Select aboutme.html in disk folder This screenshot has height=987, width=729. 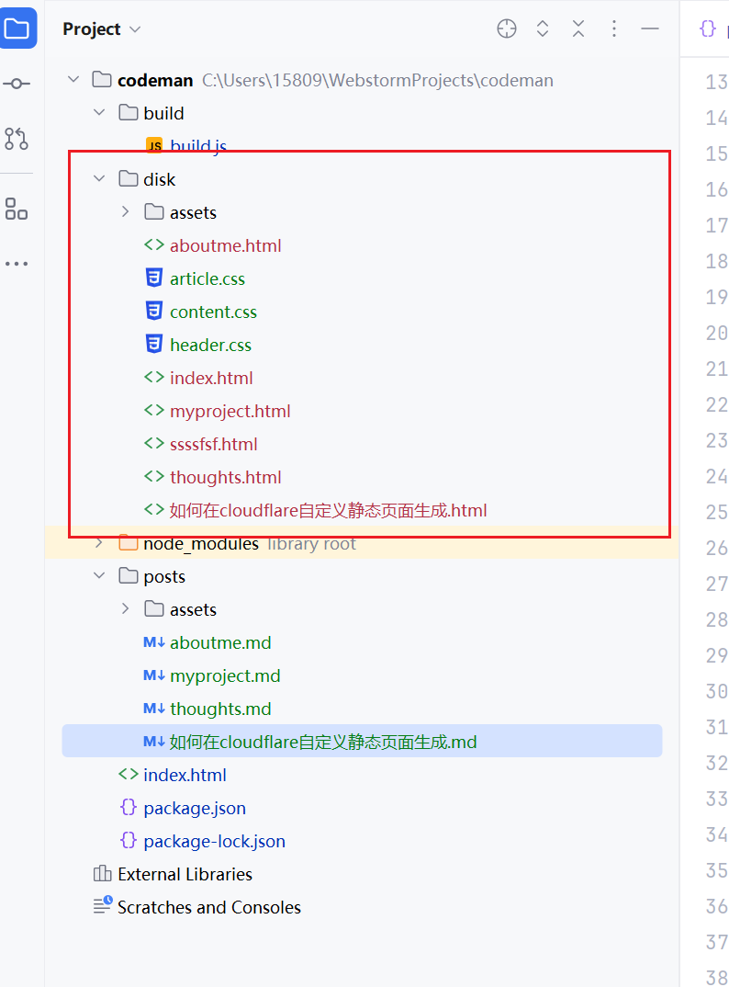coord(225,245)
